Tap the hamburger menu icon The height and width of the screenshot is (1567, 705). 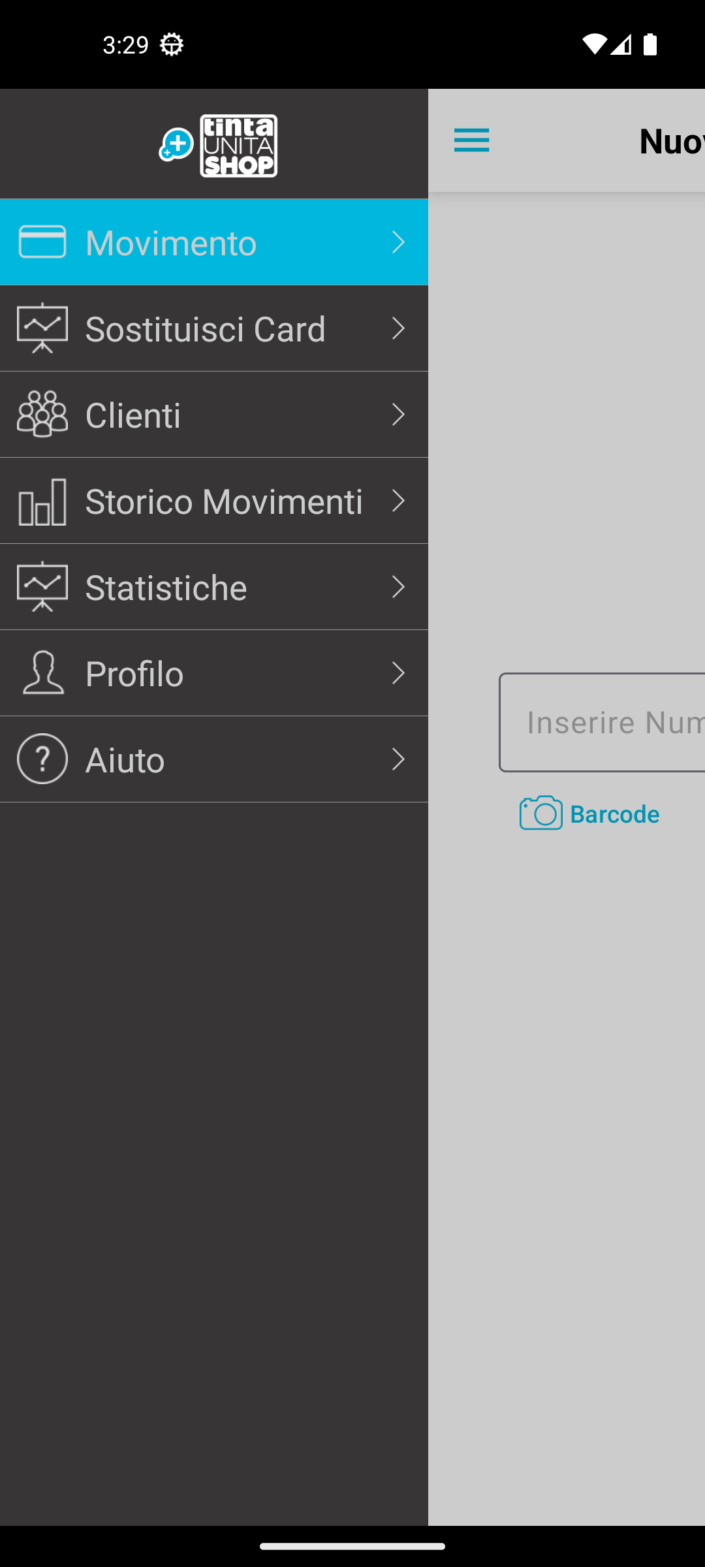click(x=471, y=140)
